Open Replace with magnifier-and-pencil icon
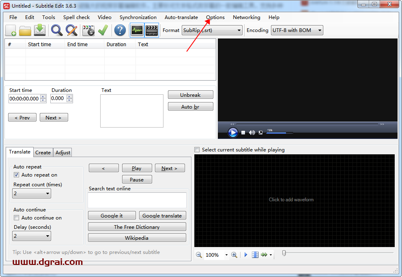The image size is (402, 277). coord(71,30)
